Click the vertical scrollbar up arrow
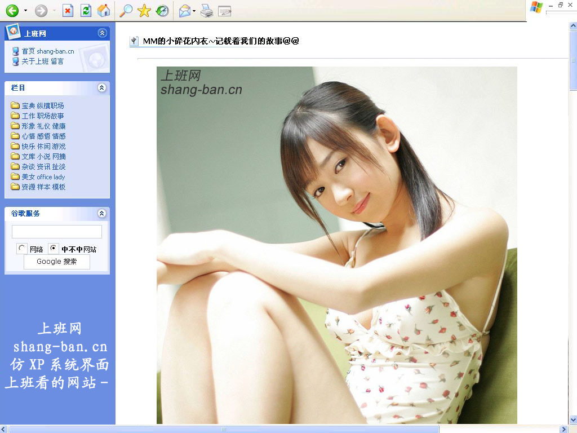 (x=573, y=26)
